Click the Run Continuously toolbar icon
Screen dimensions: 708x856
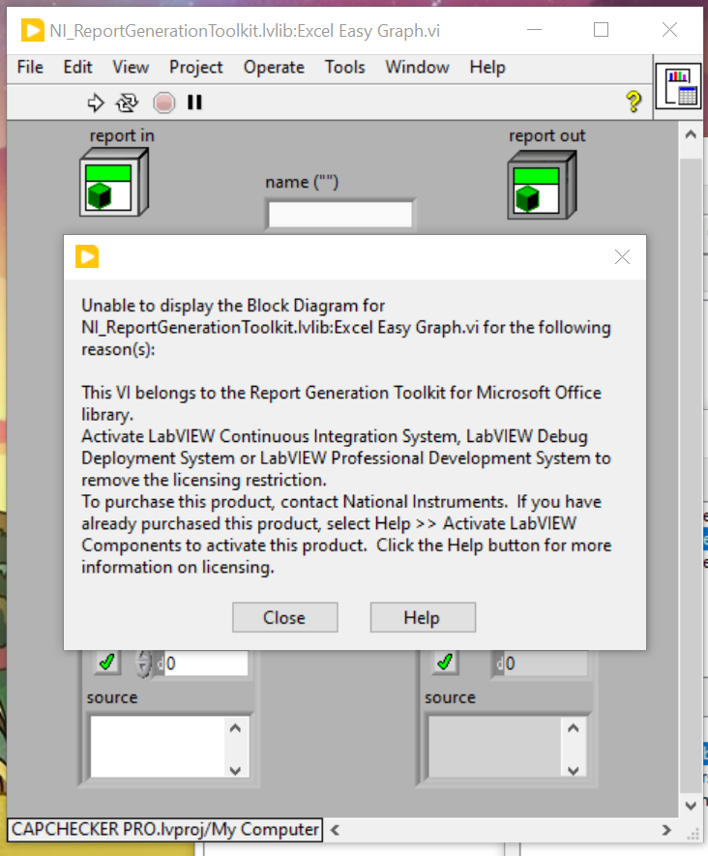[127, 103]
